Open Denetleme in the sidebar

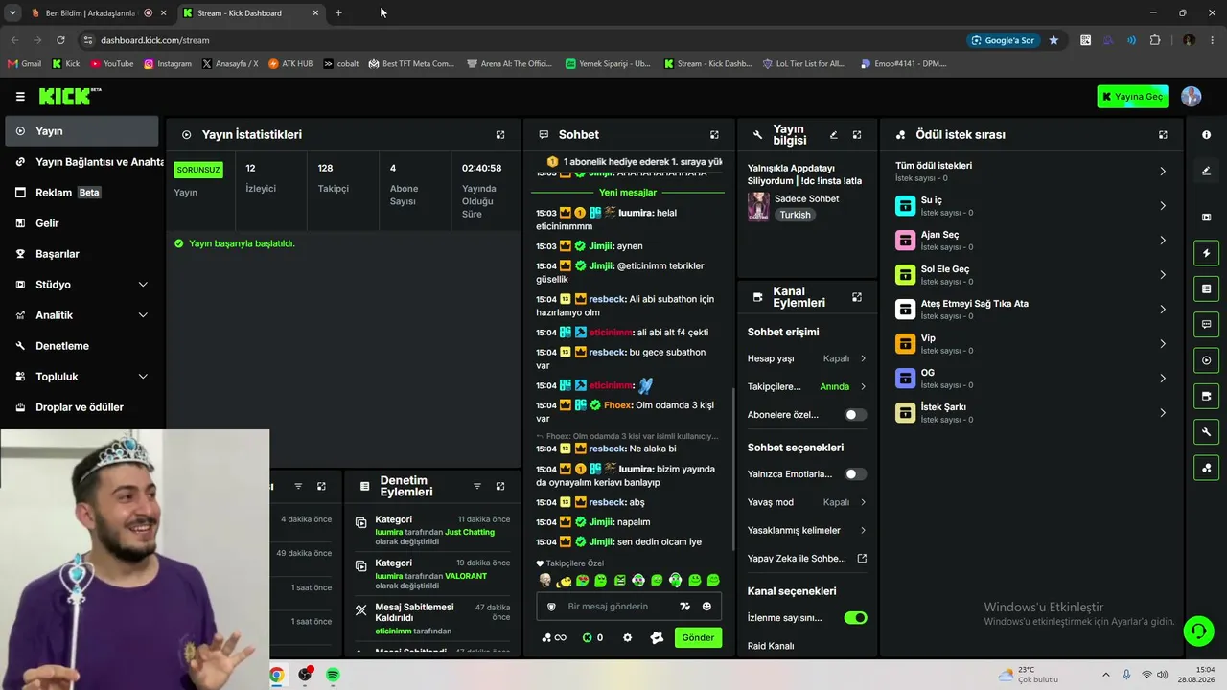click(81, 346)
